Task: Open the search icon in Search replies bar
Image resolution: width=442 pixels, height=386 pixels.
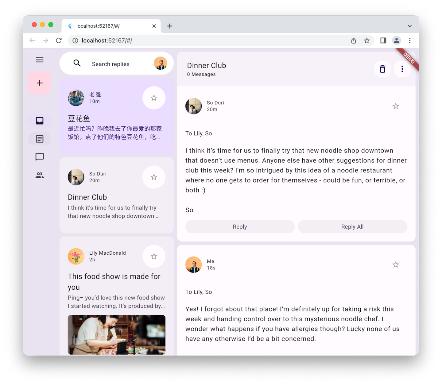Action: tap(77, 63)
